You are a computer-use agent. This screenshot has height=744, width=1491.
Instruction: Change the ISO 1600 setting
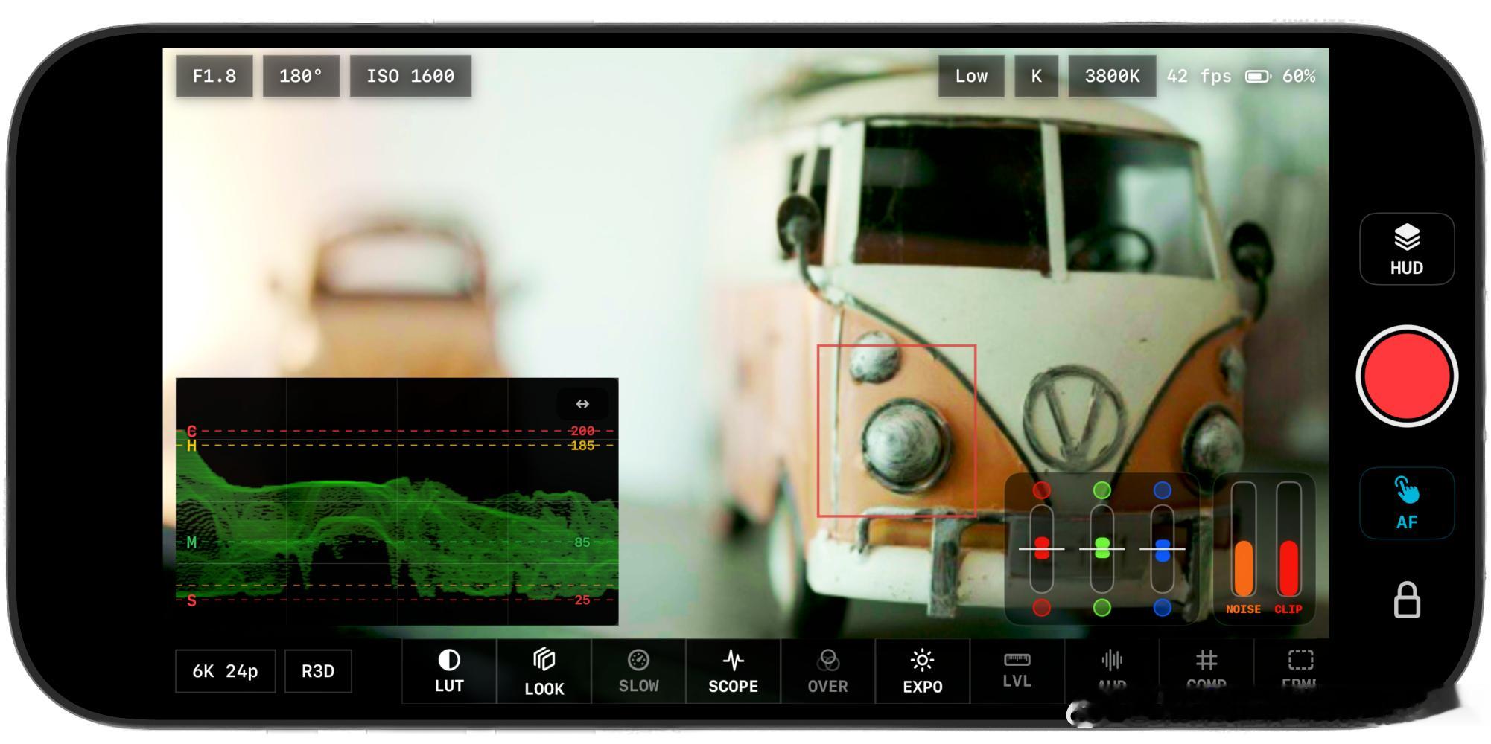[x=410, y=76]
